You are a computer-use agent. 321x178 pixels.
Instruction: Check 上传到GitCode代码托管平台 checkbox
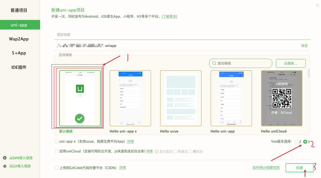57,168
